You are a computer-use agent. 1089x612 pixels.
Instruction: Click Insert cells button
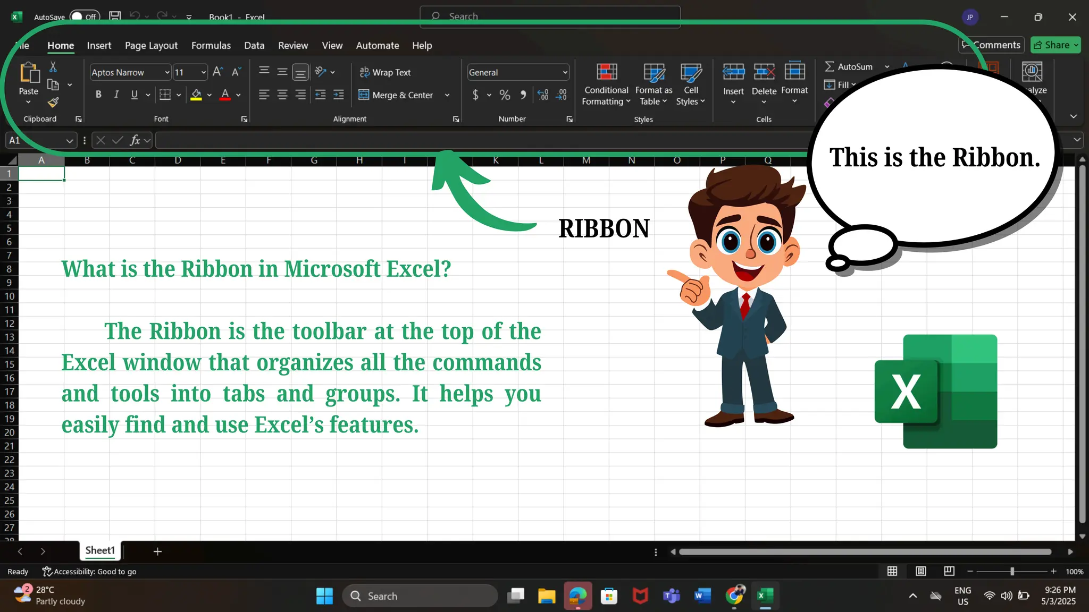(733, 82)
